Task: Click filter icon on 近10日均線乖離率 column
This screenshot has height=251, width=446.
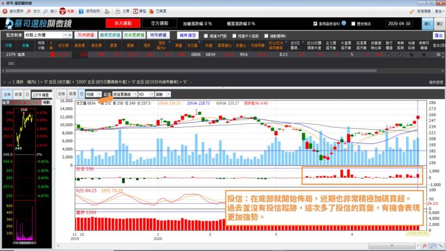Action: point(286,42)
